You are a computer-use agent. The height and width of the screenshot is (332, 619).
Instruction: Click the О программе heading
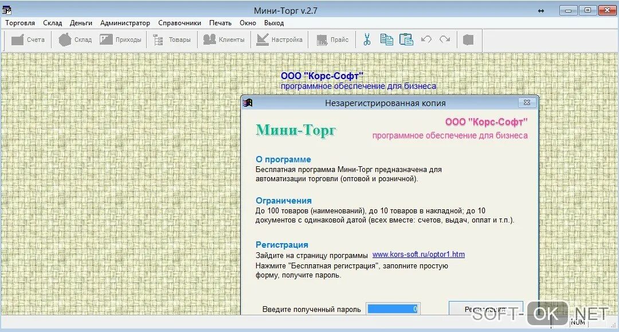click(x=283, y=159)
